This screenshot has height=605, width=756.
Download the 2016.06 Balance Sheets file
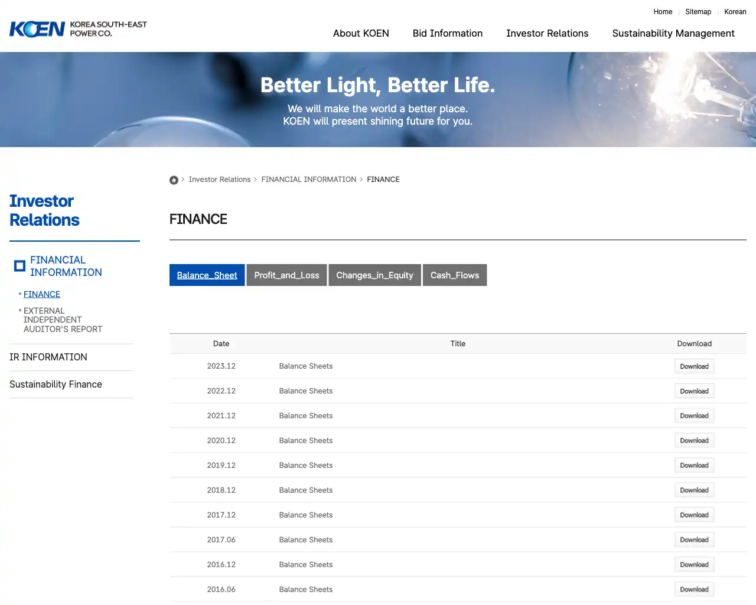pos(694,589)
